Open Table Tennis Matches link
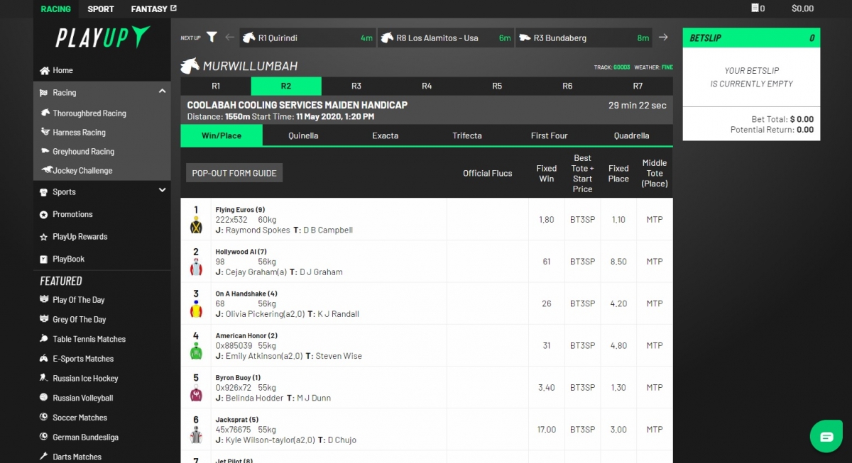 [89, 340]
